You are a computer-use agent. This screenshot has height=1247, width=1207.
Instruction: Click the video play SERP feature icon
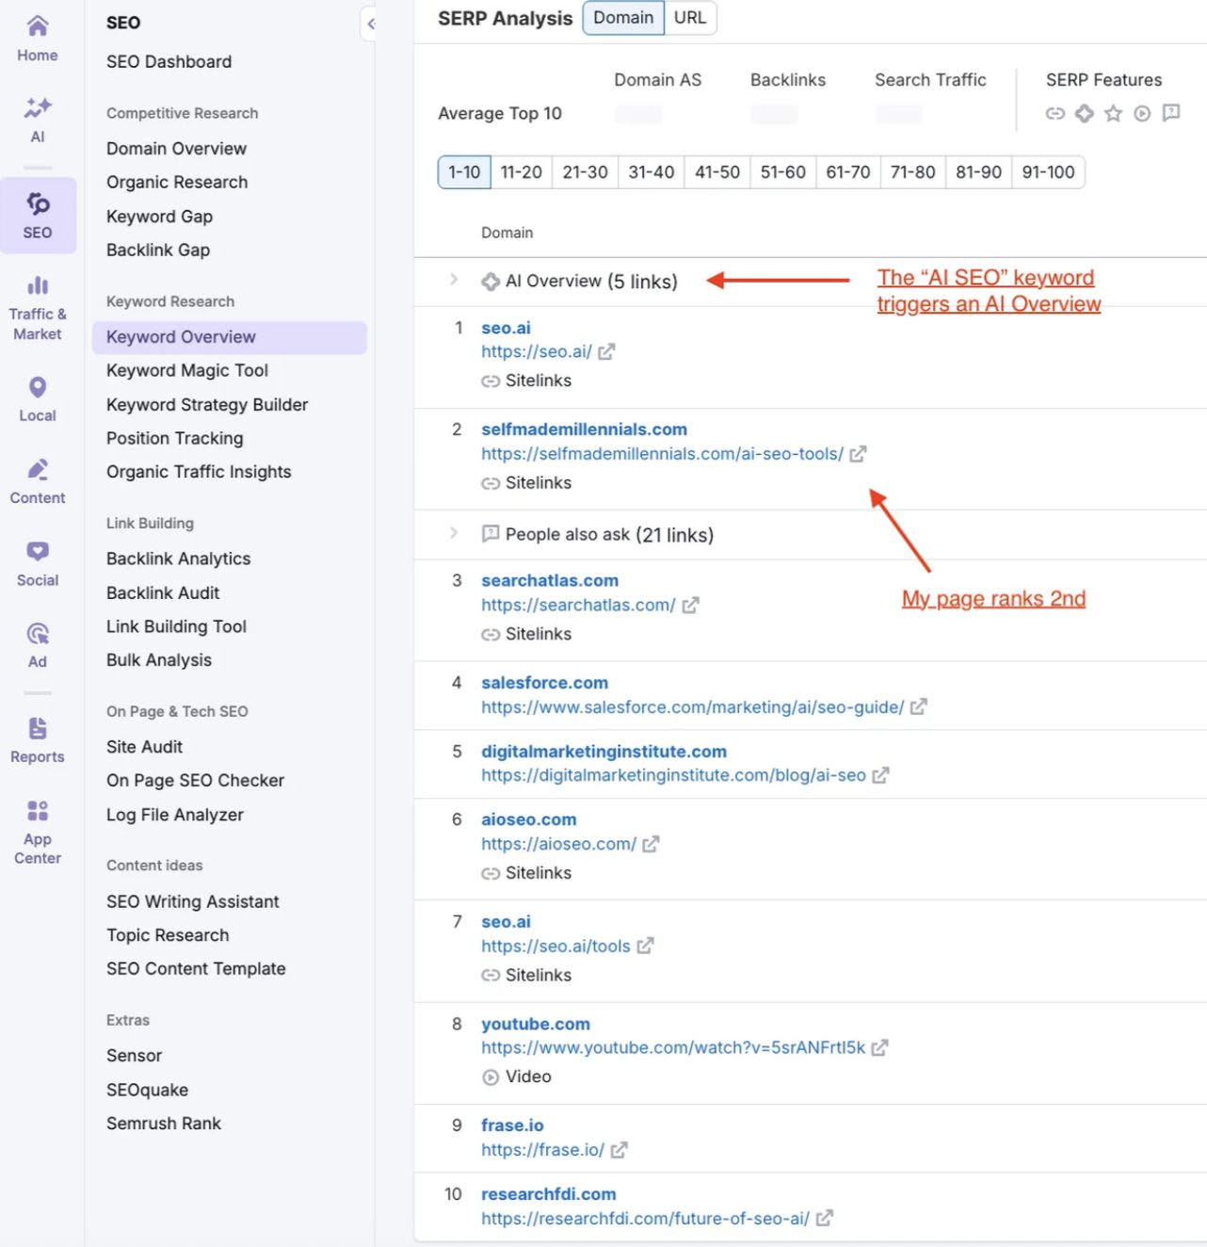coord(1142,113)
